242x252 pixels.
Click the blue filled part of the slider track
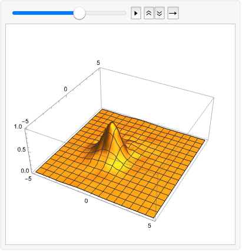pos(43,13)
